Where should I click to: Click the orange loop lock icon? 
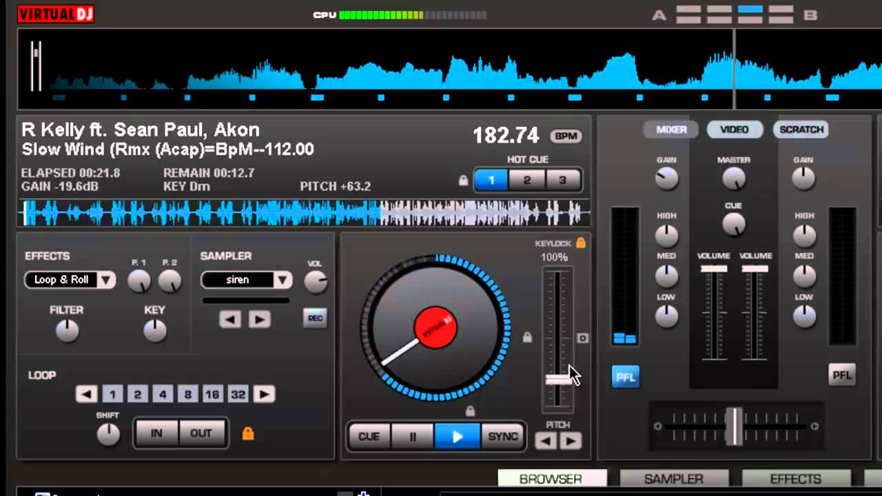[x=248, y=433]
